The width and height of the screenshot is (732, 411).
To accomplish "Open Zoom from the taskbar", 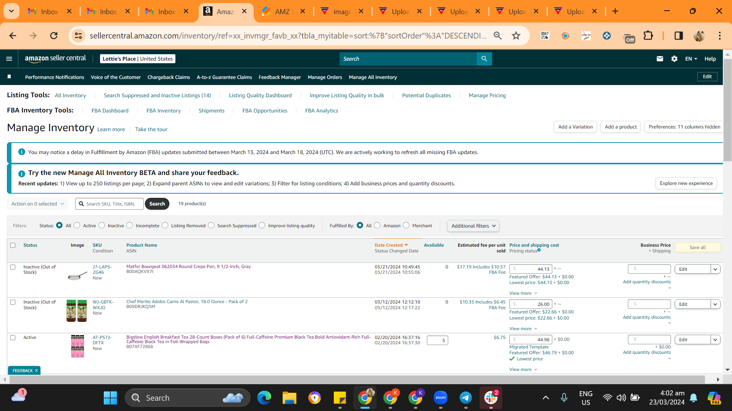I will coord(441,398).
